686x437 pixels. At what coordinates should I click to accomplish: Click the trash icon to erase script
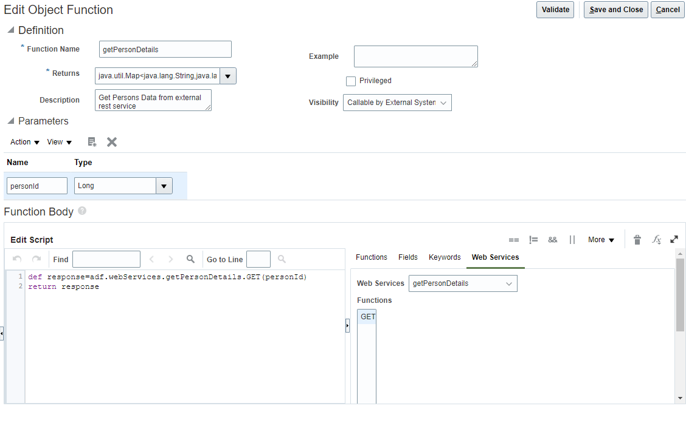[637, 240]
